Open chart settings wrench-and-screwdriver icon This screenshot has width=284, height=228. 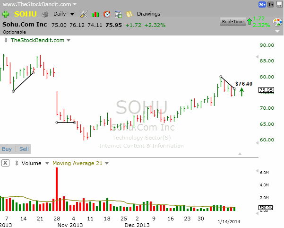(x=84, y=14)
